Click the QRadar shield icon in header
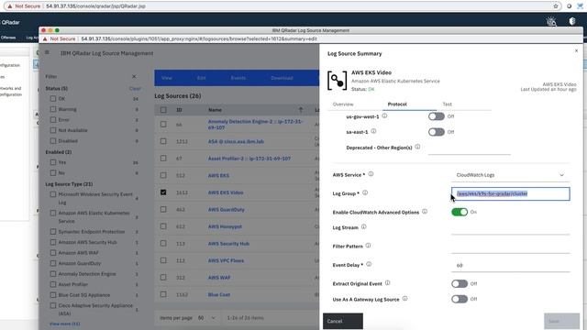Viewport: 587px width, 330px height. 572,21
